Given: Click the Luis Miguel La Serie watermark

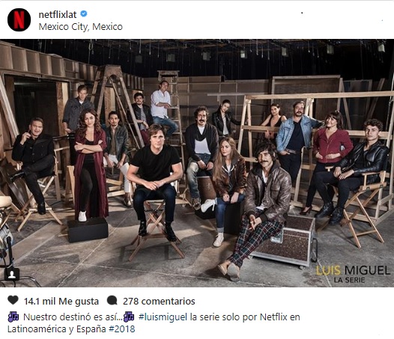Looking at the screenshot, I should pyautogui.click(x=353, y=274).
